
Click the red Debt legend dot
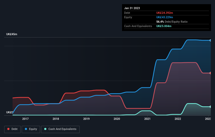(8, 129)
